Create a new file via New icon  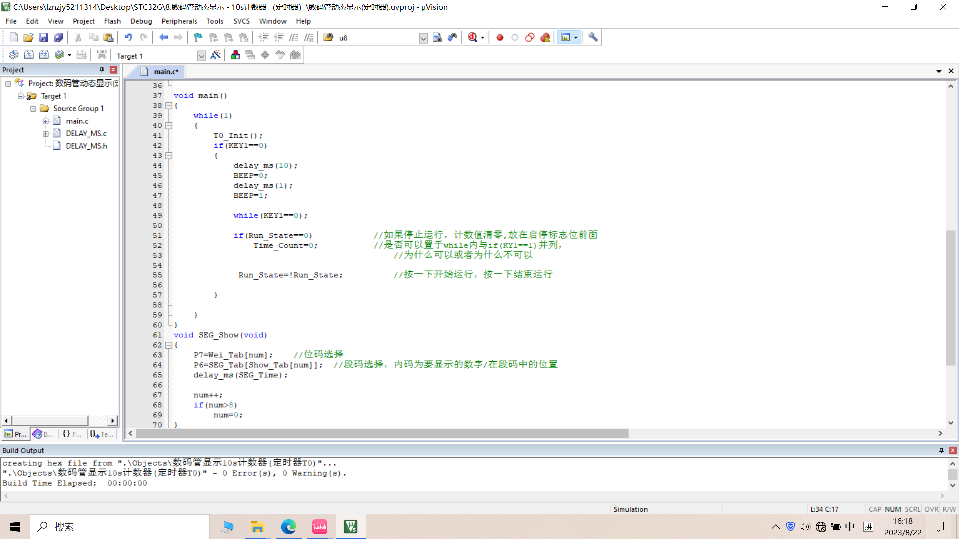[13, 37]
